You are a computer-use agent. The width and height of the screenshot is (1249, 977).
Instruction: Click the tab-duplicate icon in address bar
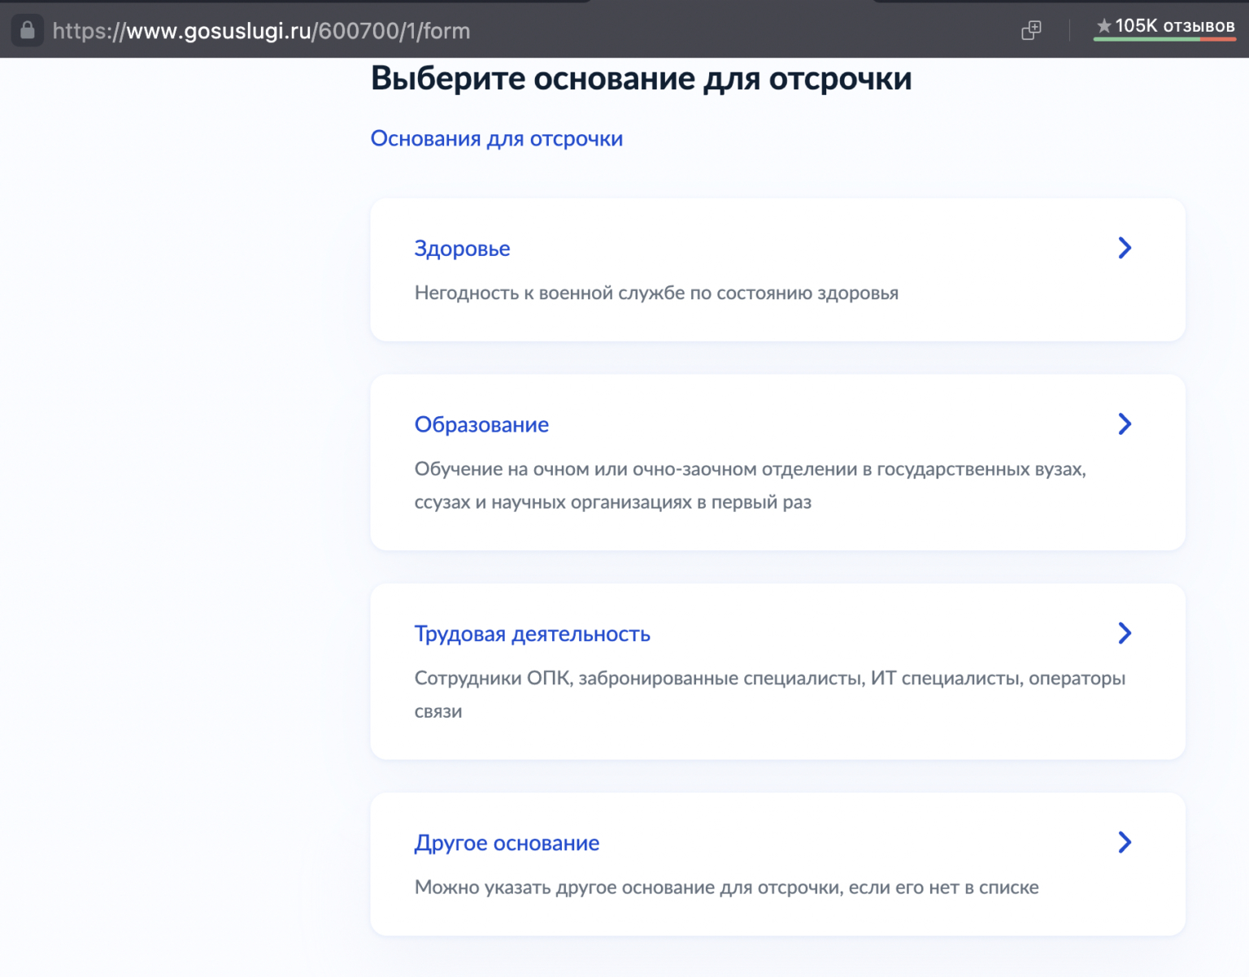(x=1031, y=31)
